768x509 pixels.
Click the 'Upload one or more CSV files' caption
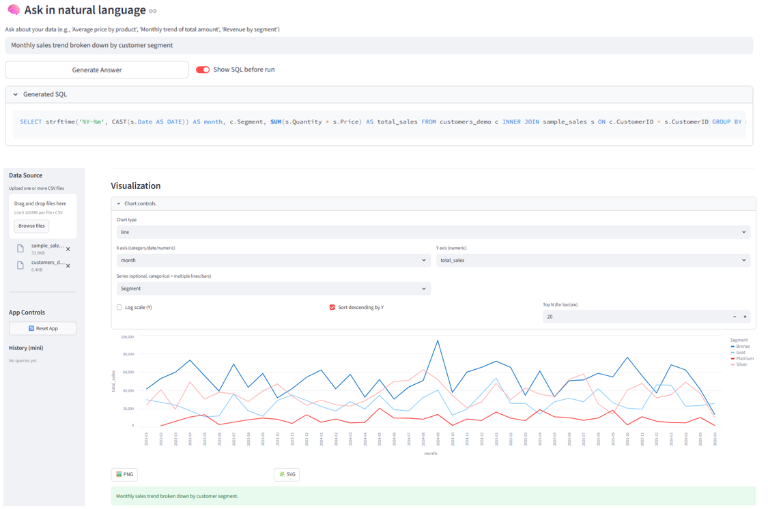click(36, 188)
